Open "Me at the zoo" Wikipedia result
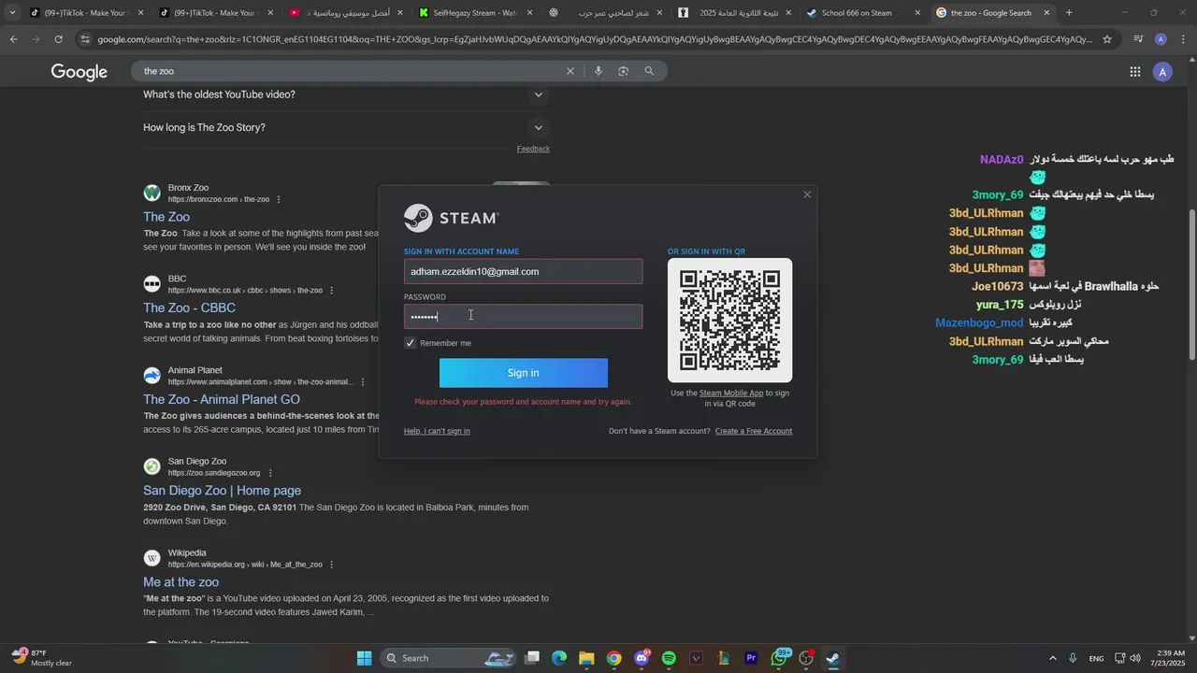 [x=180, y=582]
